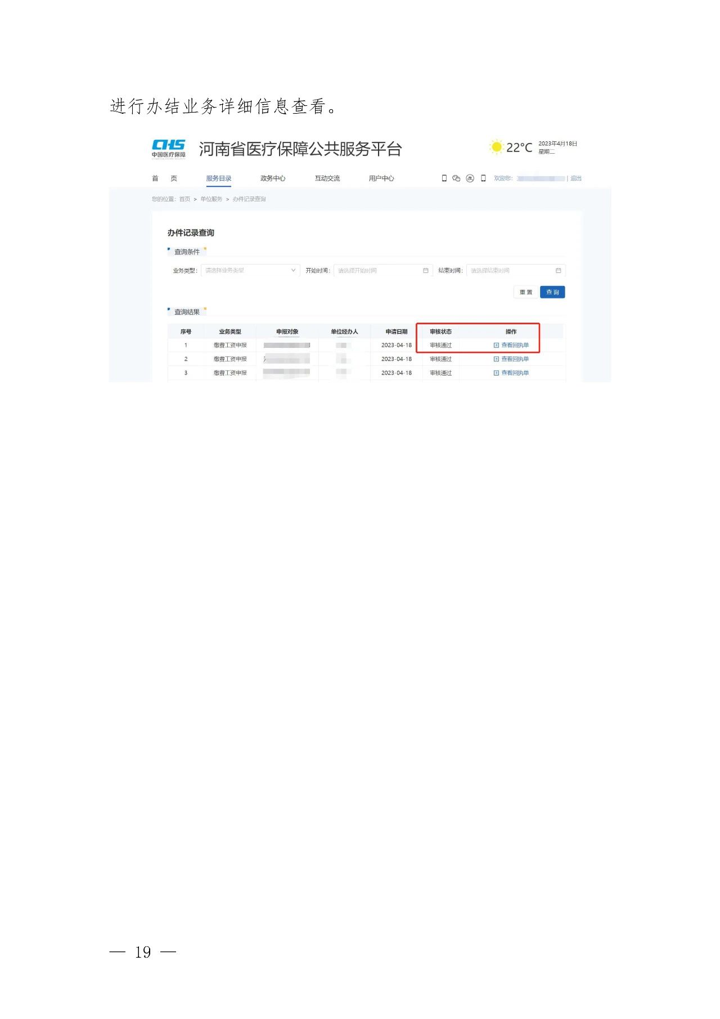
Task: Open the 用户中心 menu item
Action: pyautogui.click(x=381, y=178)
